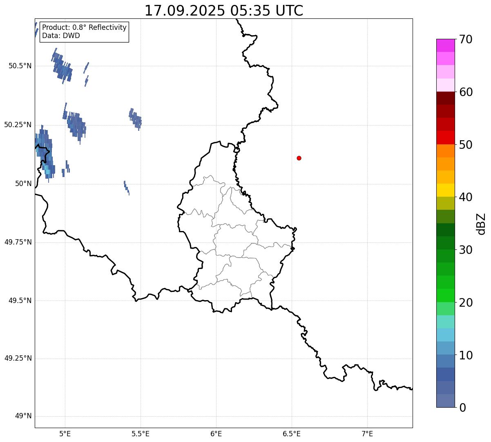Viewport: 491px width, 442px height.
Task: Click the 'Product: 0.8° Reflectivity' label
Action: point(85,27)
